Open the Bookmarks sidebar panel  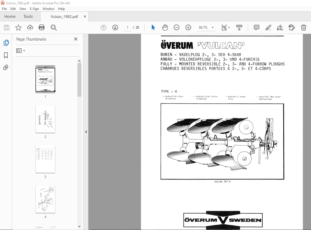point(6,55)
